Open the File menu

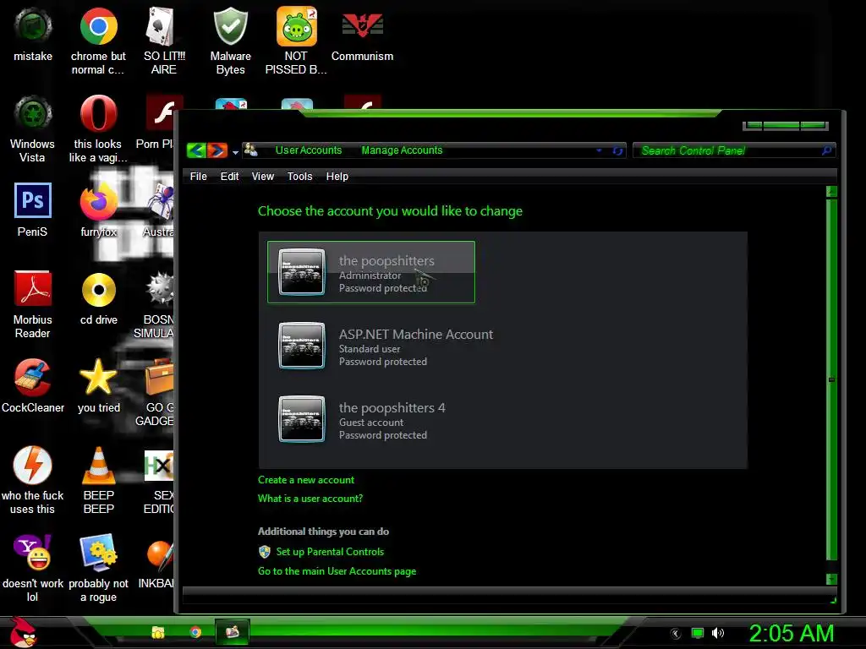198,177
